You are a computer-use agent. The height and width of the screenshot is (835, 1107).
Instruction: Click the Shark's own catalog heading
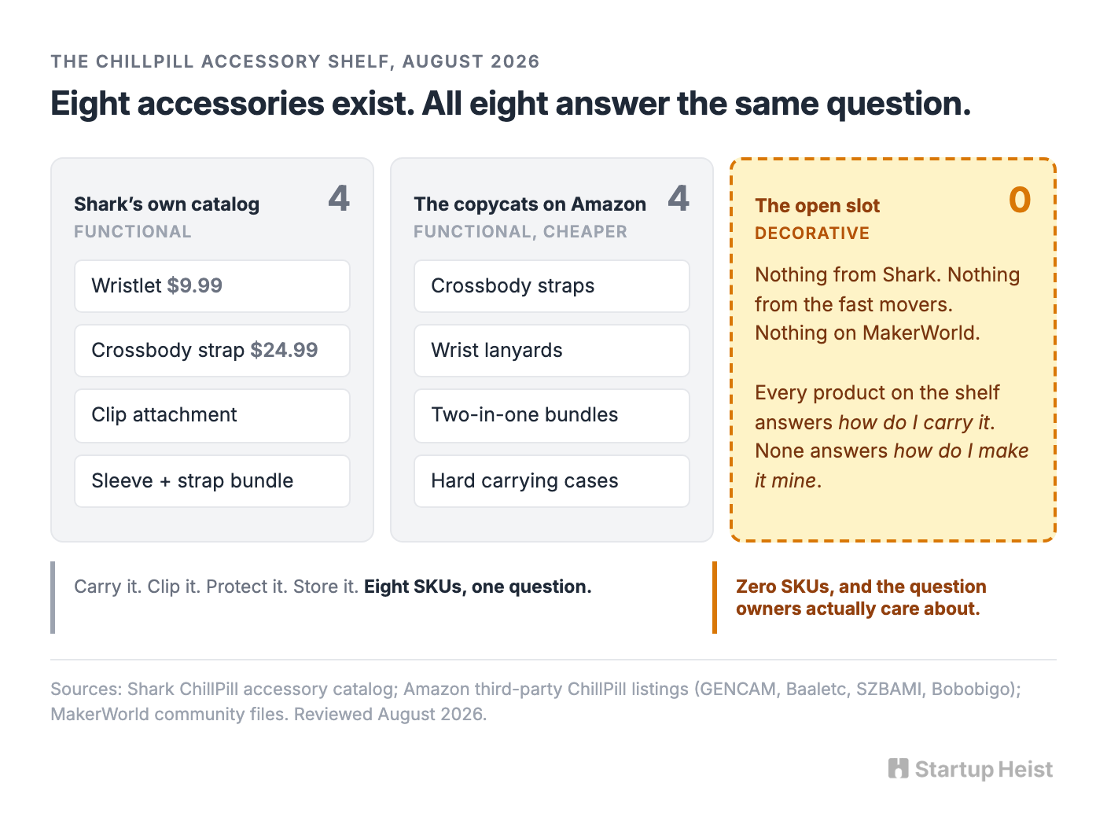(167, 204)
